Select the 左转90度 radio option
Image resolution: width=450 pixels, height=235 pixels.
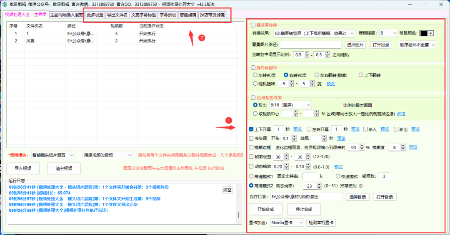[x=255, y=75]
